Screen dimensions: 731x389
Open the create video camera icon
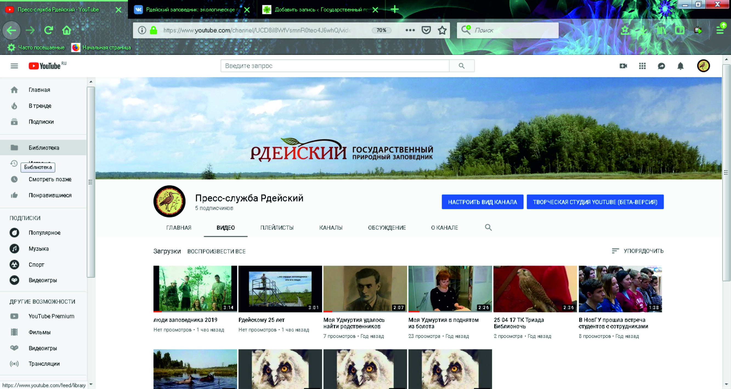623,66
